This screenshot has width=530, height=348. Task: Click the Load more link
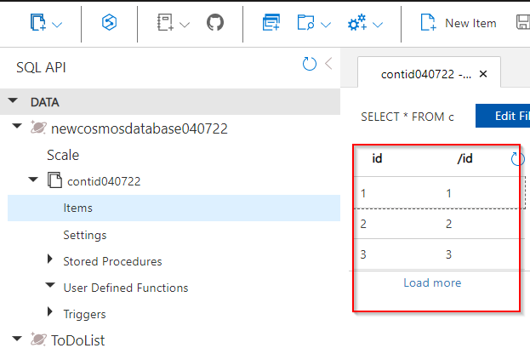click(432, 282)
